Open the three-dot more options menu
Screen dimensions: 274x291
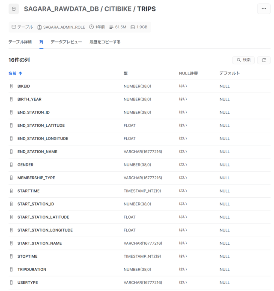[x=263, y=9]
